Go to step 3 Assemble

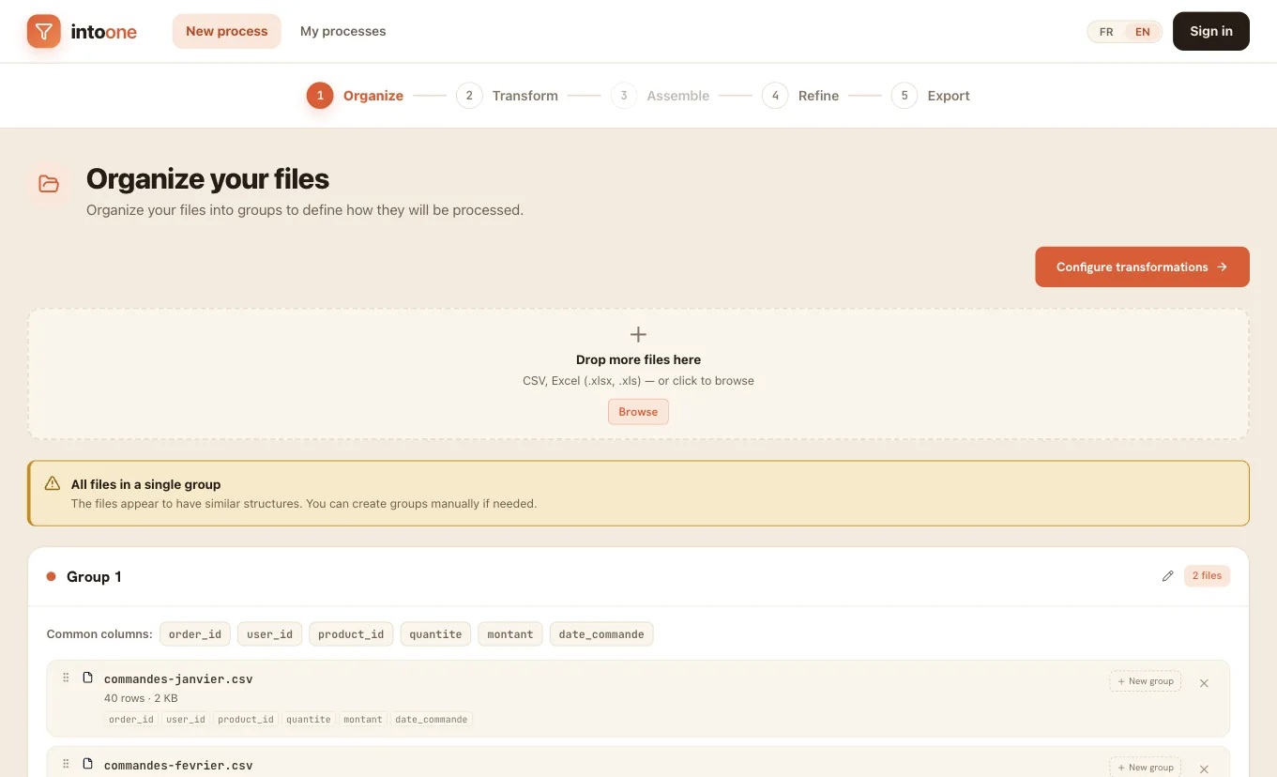[x=660, y=96]
